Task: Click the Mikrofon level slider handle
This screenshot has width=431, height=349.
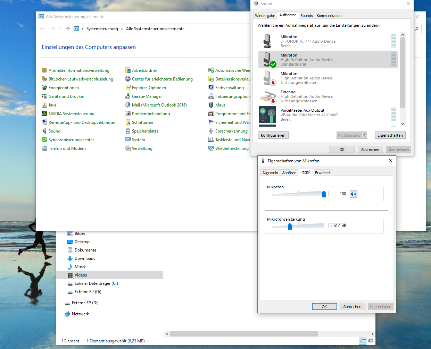Action: (x=324, y=194)
